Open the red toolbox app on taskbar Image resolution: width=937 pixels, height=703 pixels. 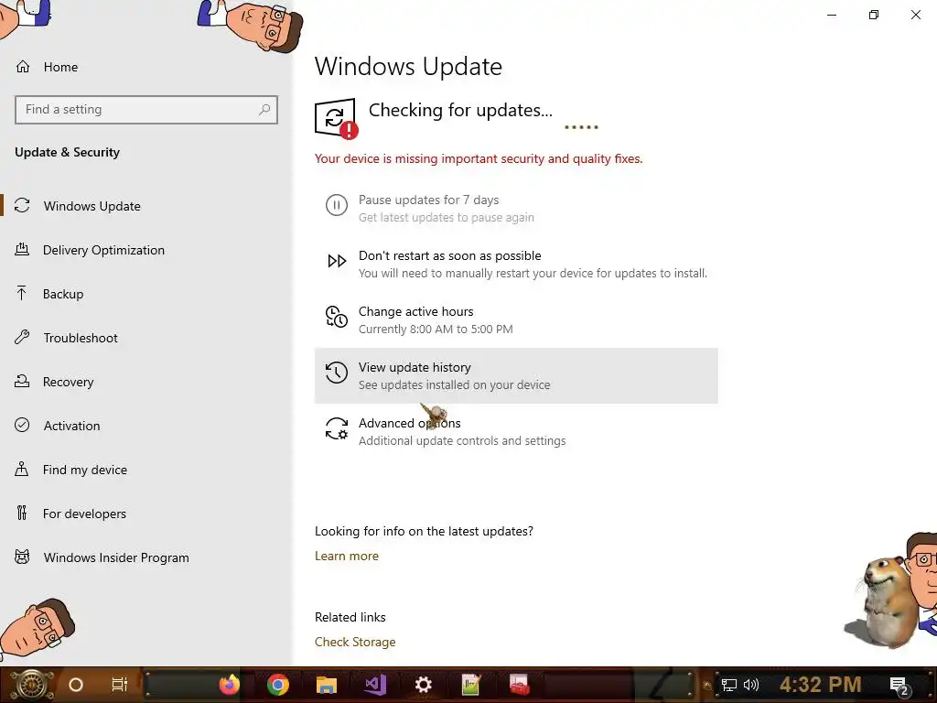pyautogui.click(x=520, y=685)
